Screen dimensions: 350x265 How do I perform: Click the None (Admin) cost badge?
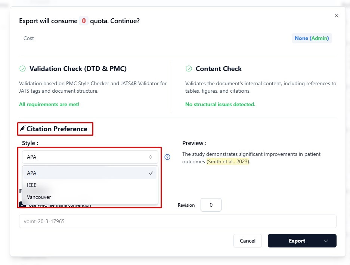click(312, 38)
